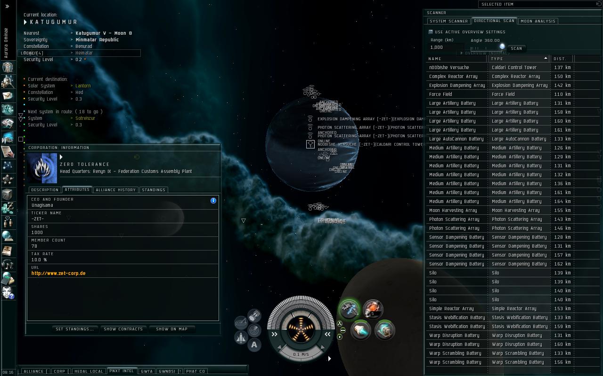Click the ship speed readout 0.1 M/S

click(301, 354)
